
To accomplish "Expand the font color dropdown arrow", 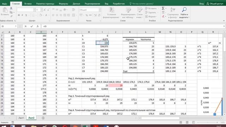I will (x=49, y=15).
